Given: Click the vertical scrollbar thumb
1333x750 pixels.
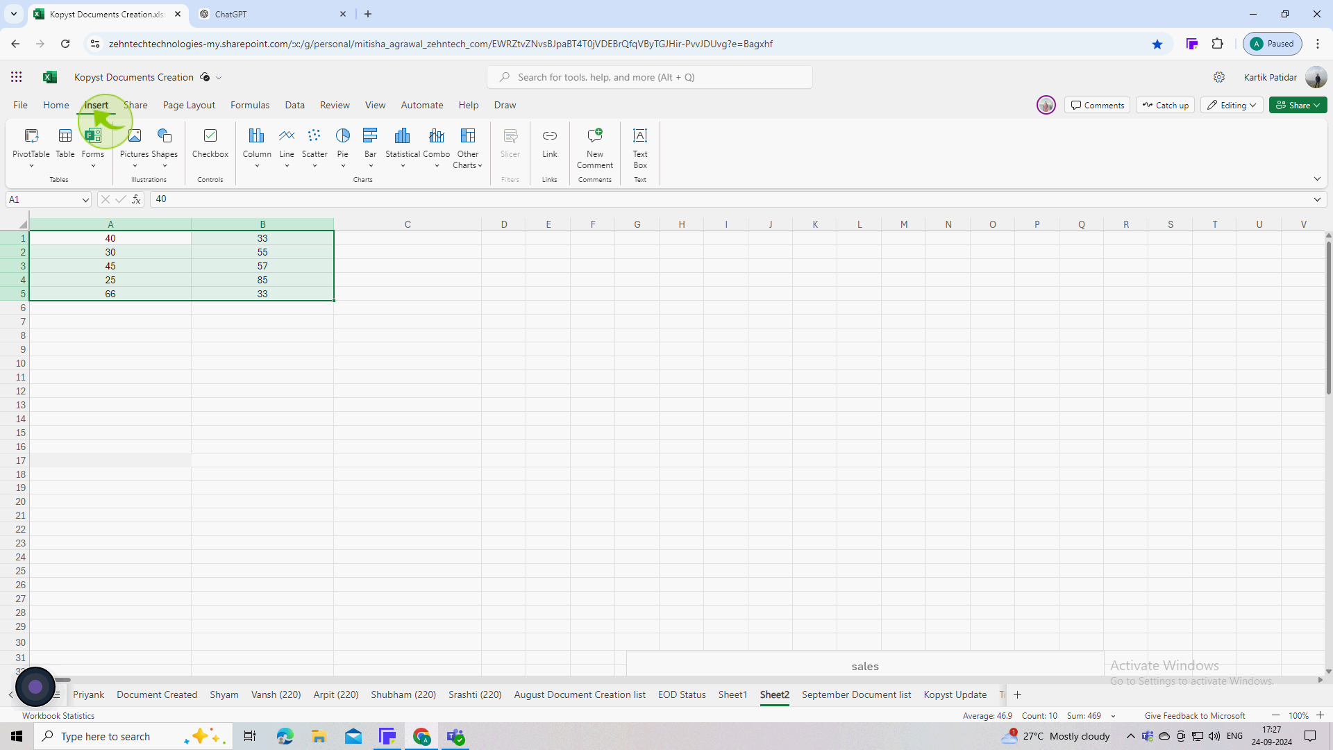Looking at the screenshot, I should [1328, 319].
